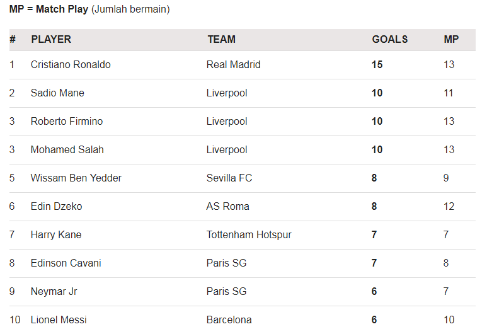Click the MP column header

[x=451, y=39]
